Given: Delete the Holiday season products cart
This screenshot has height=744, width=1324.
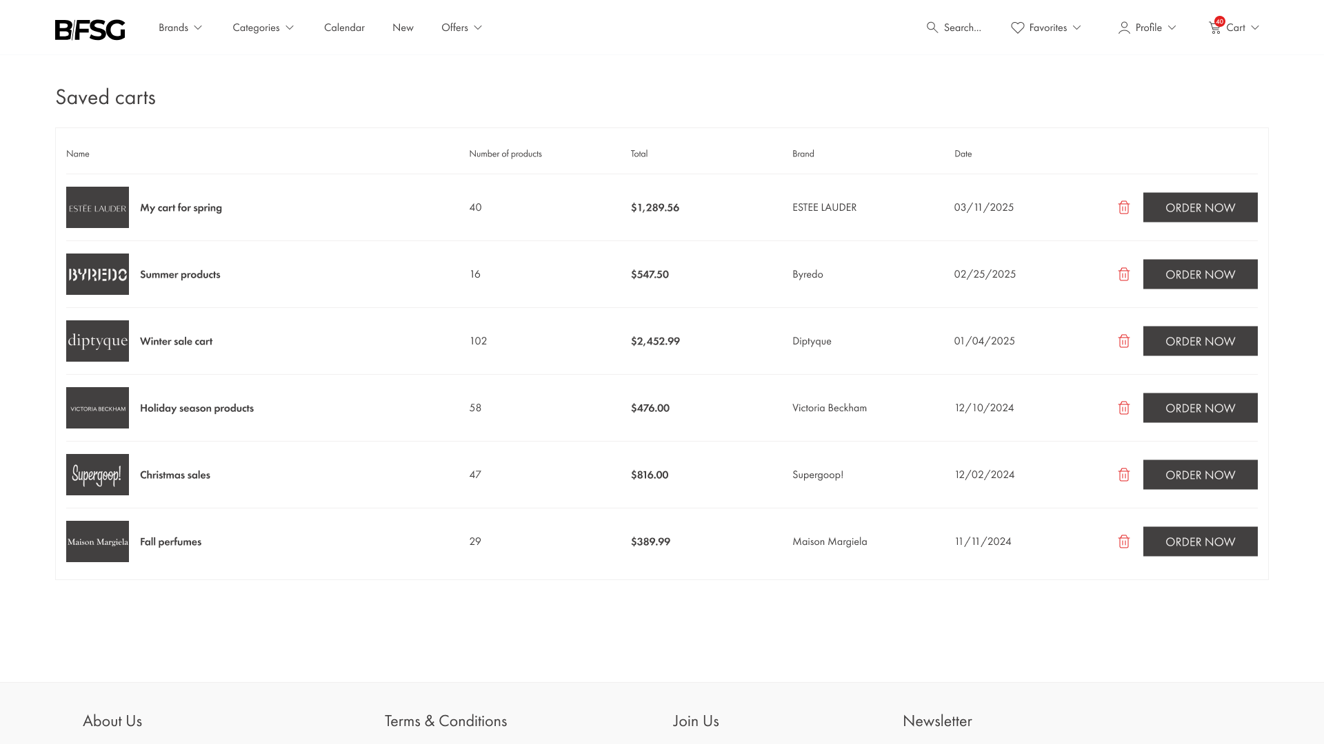Looking at the screenshot, I should pyautogui.click(x=1124, y=408).
